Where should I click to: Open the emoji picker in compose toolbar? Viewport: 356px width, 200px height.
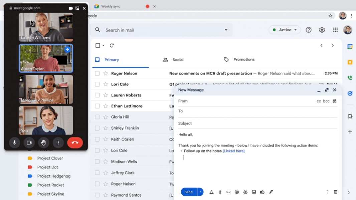pos(237,192)
